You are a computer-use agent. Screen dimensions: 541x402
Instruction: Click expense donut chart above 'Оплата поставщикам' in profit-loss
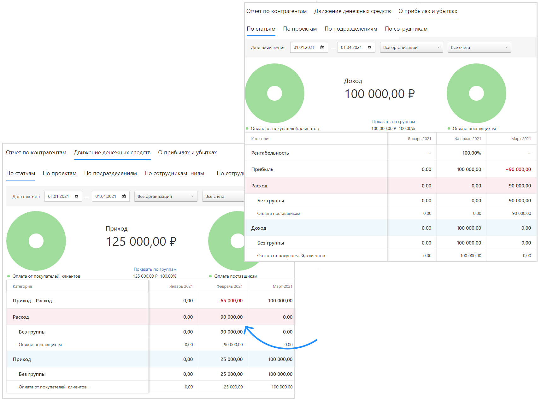[x=476, y=93]
